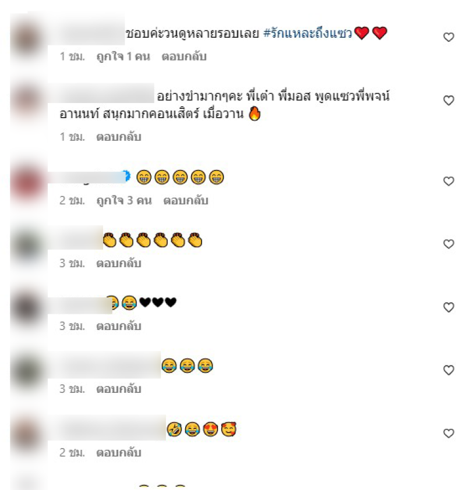Like the comment with five grinning emojis
This screenshot has height=490, width=466.
pyautogui.click(x=449, y=181)
